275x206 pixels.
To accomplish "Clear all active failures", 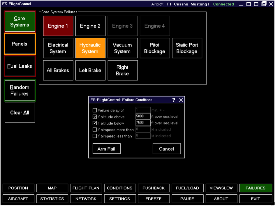I will tap(20, 113).
